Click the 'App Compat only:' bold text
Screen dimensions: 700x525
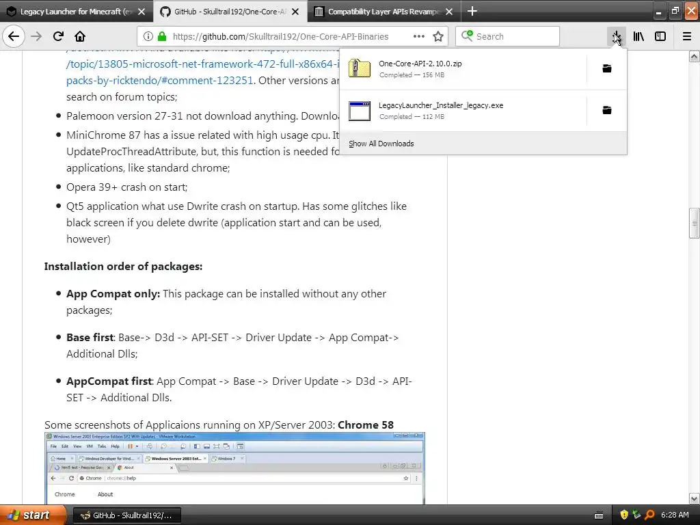[113, 294]
